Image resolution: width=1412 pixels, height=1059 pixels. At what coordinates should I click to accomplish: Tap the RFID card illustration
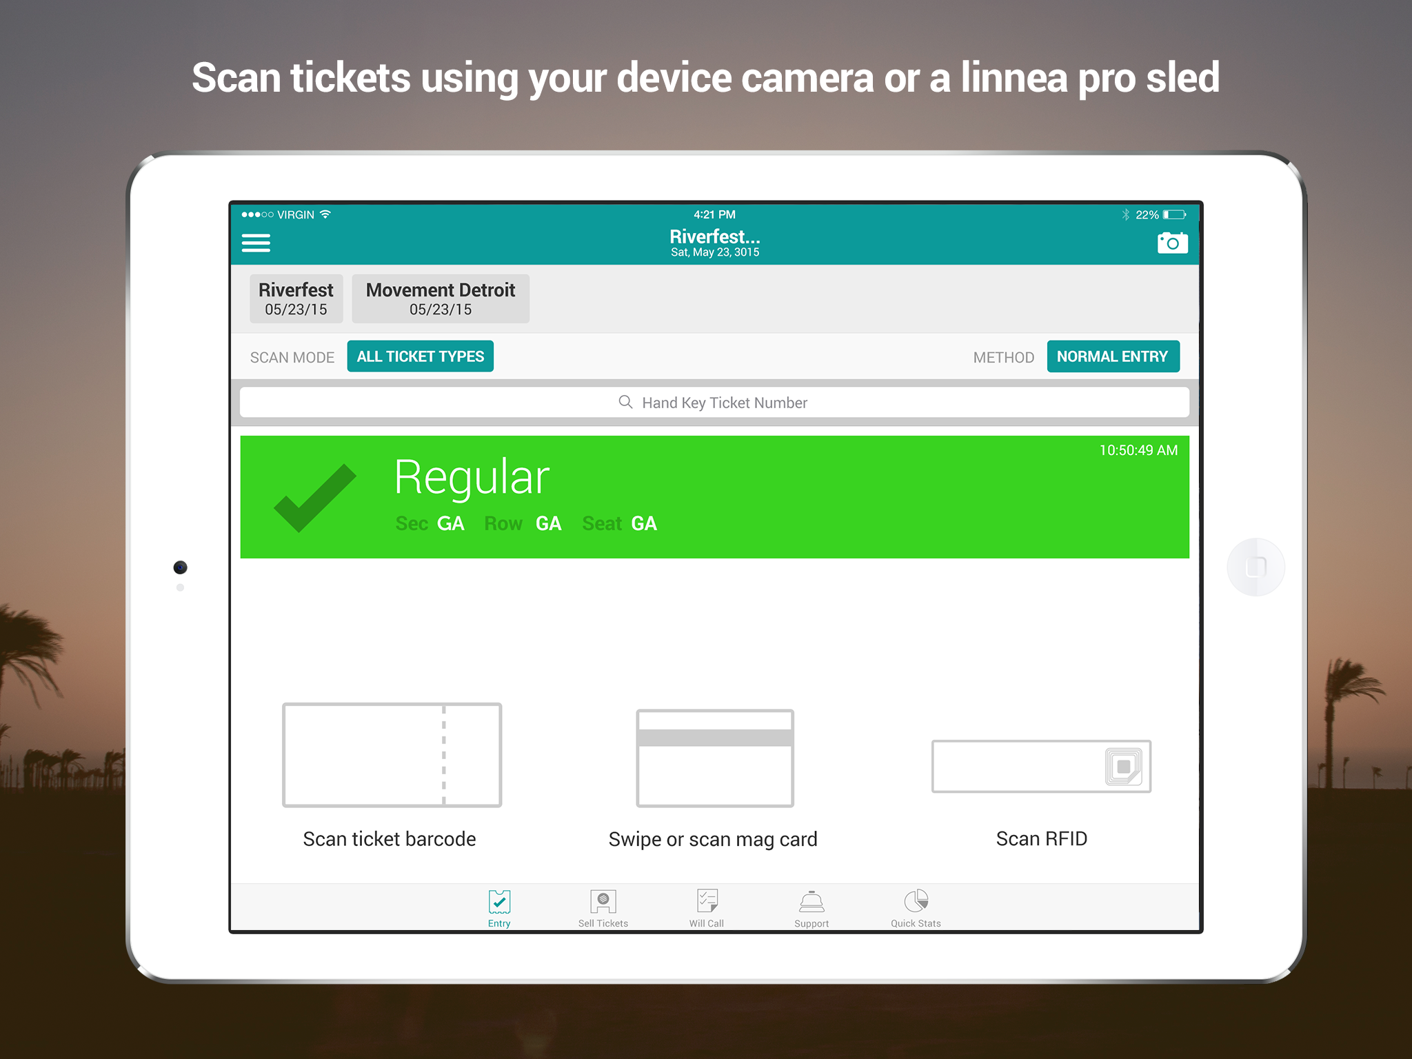coord(1041,767)
